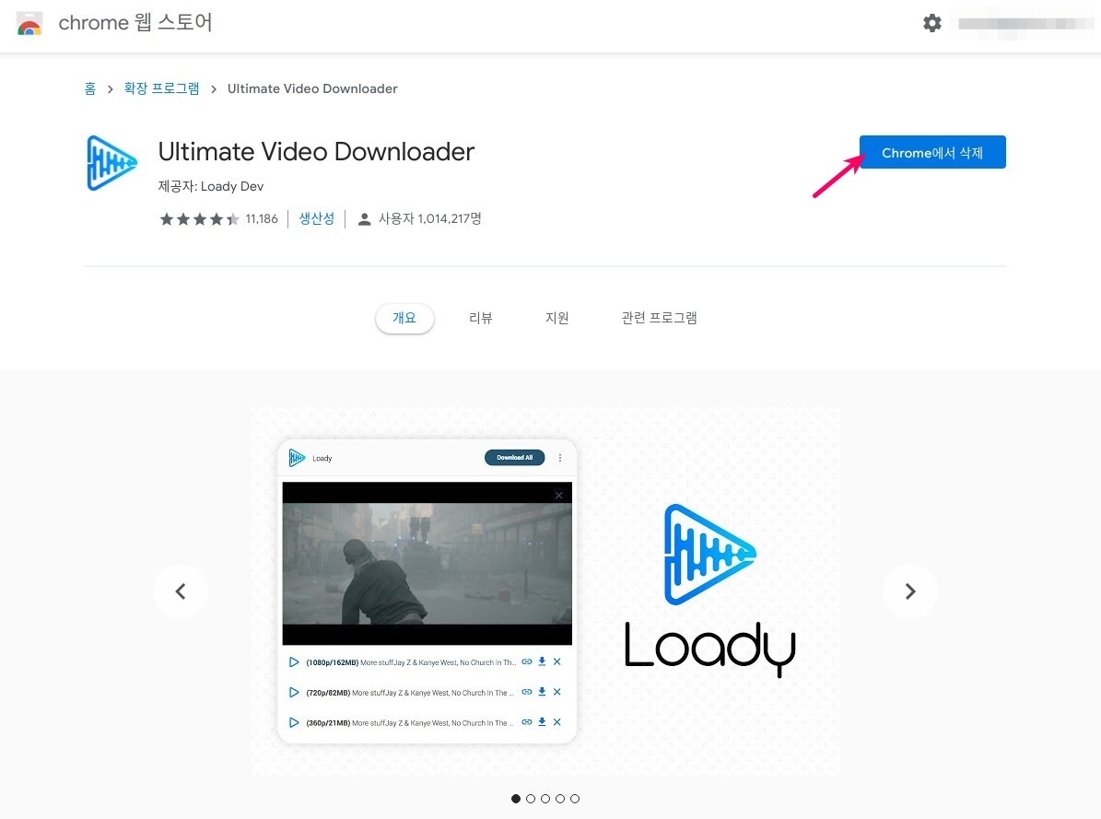Click the user count person icon
This screenshot has width=1101, height=819.
(364, 219)
